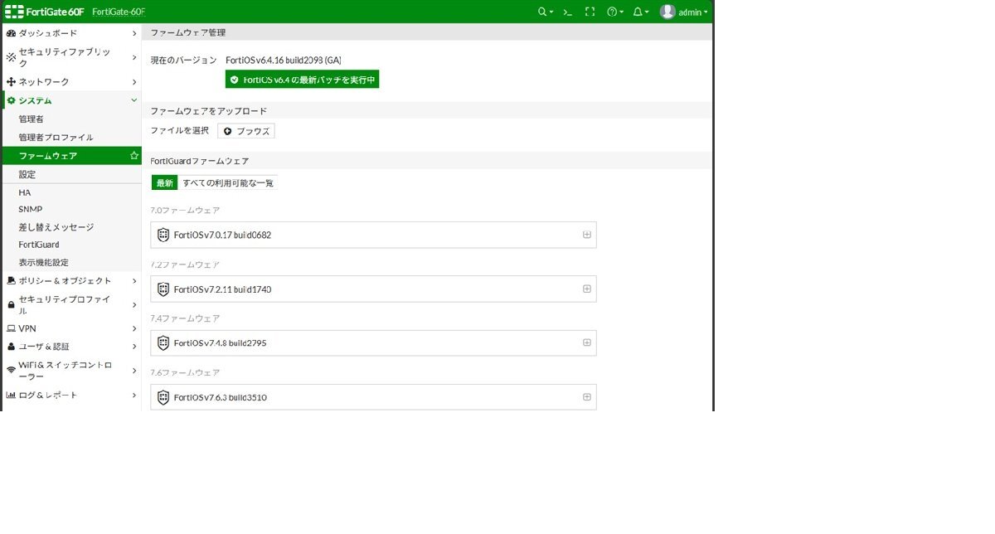Viewport: 995px width, 534px height.
Task: Toggle favorite star on ファームウェア item
Action: point(134,156)
